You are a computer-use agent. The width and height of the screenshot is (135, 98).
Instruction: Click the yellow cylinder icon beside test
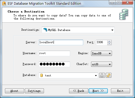point(42,75)
